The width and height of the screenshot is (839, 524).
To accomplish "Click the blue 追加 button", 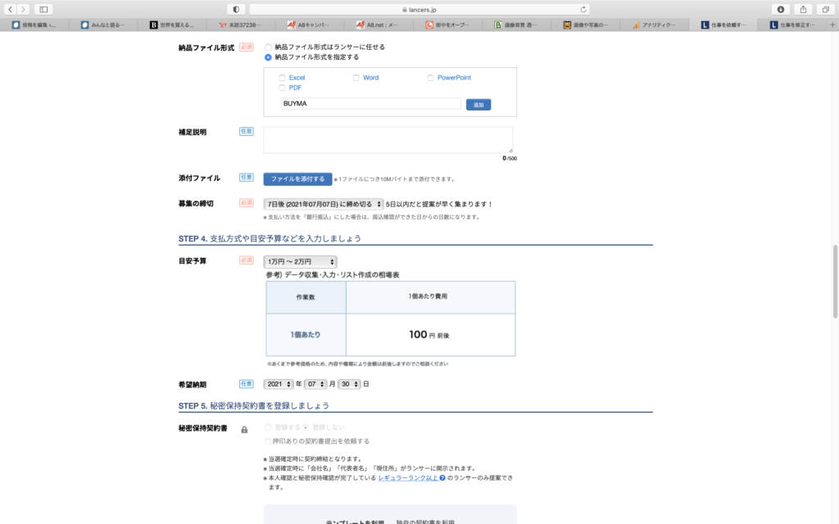I will click(478, 105).
